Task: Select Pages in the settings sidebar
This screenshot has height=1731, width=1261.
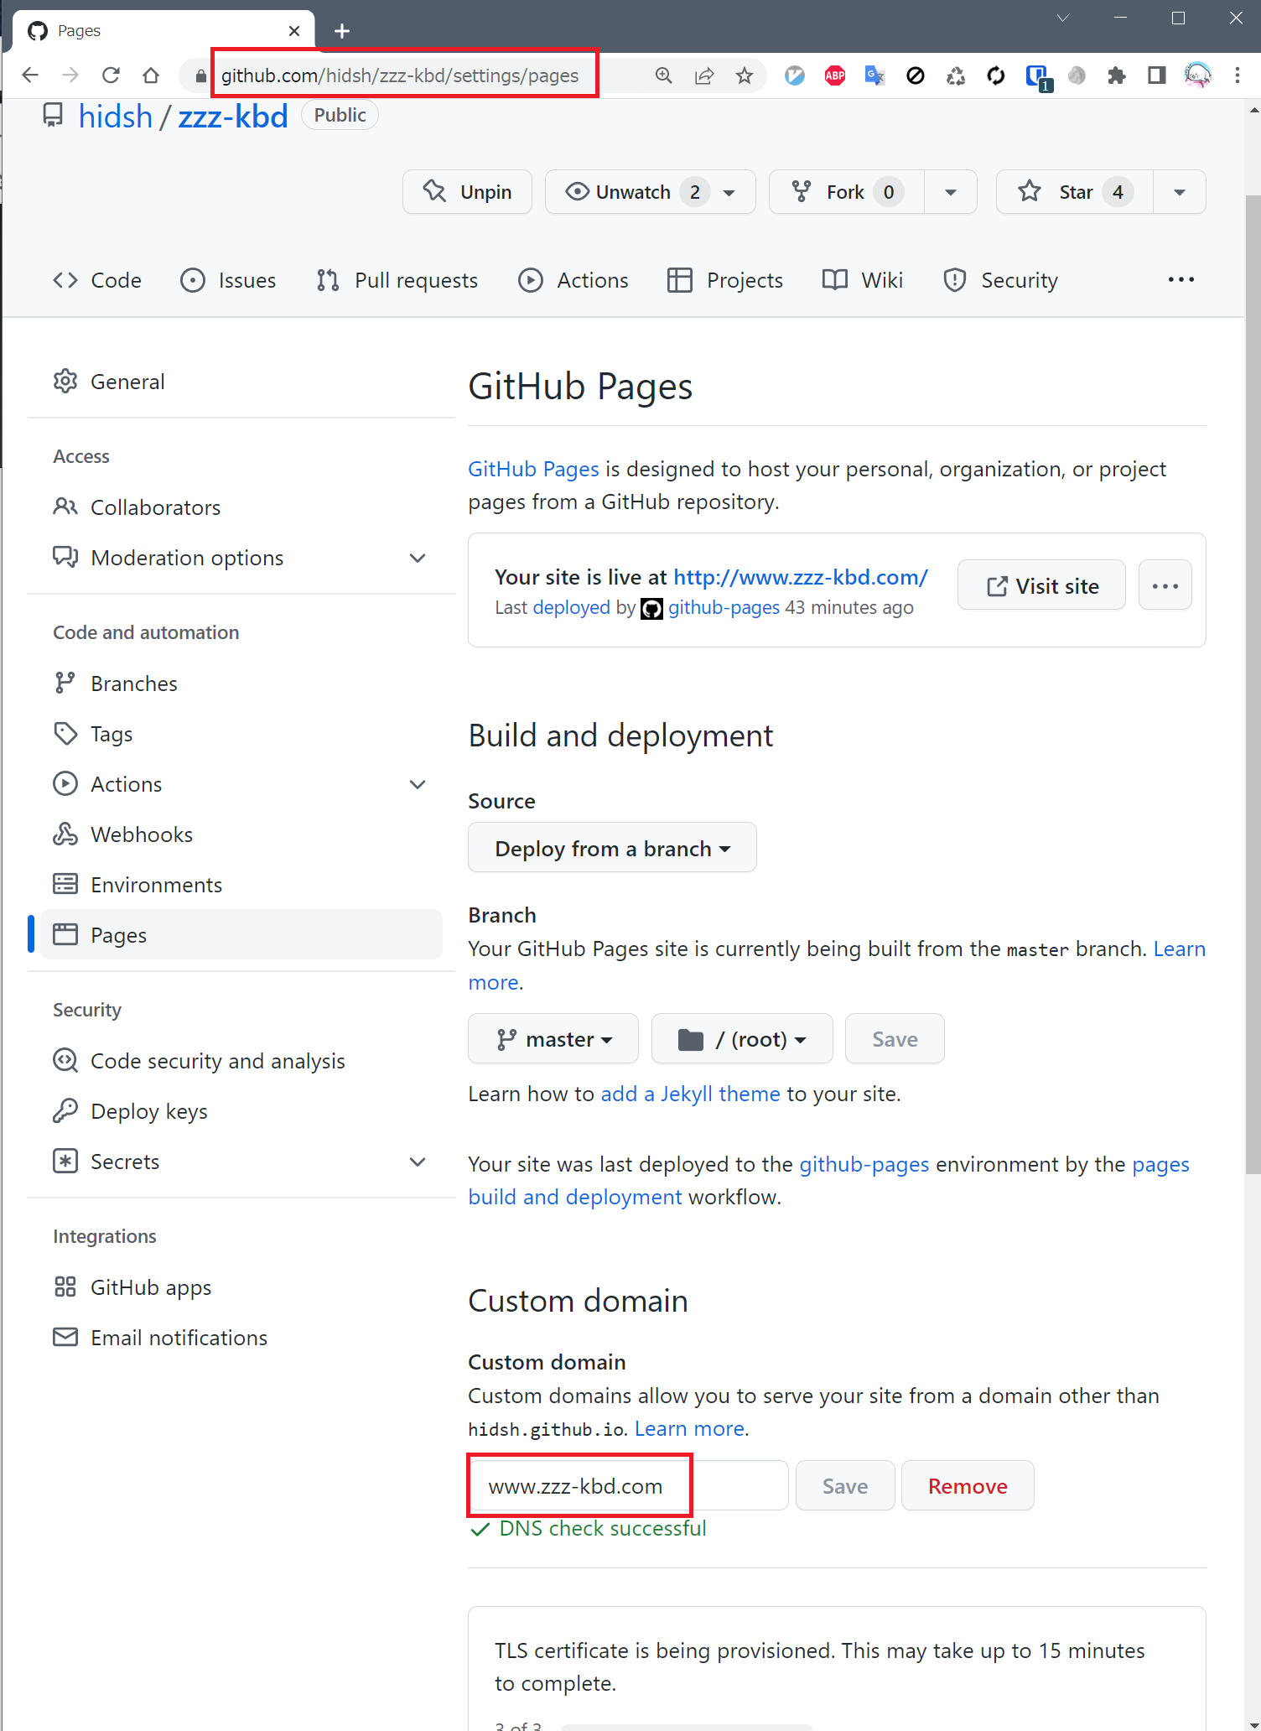Action: pos(241,935)
